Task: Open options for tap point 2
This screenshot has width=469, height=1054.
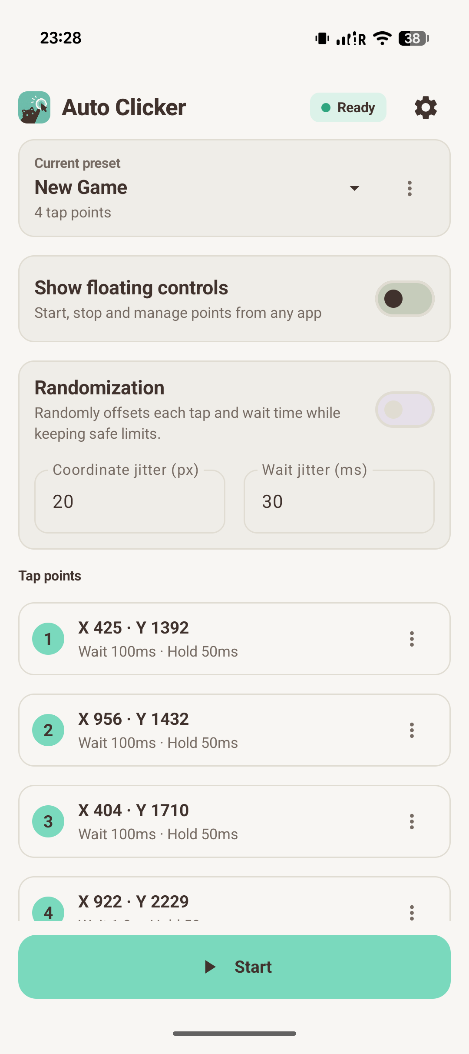Action: tap(412, 730)
